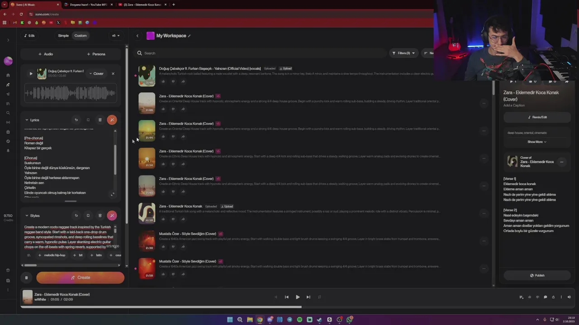Add the bit style tag
This screenshot has height=325, width=579.
pos(78,255)
